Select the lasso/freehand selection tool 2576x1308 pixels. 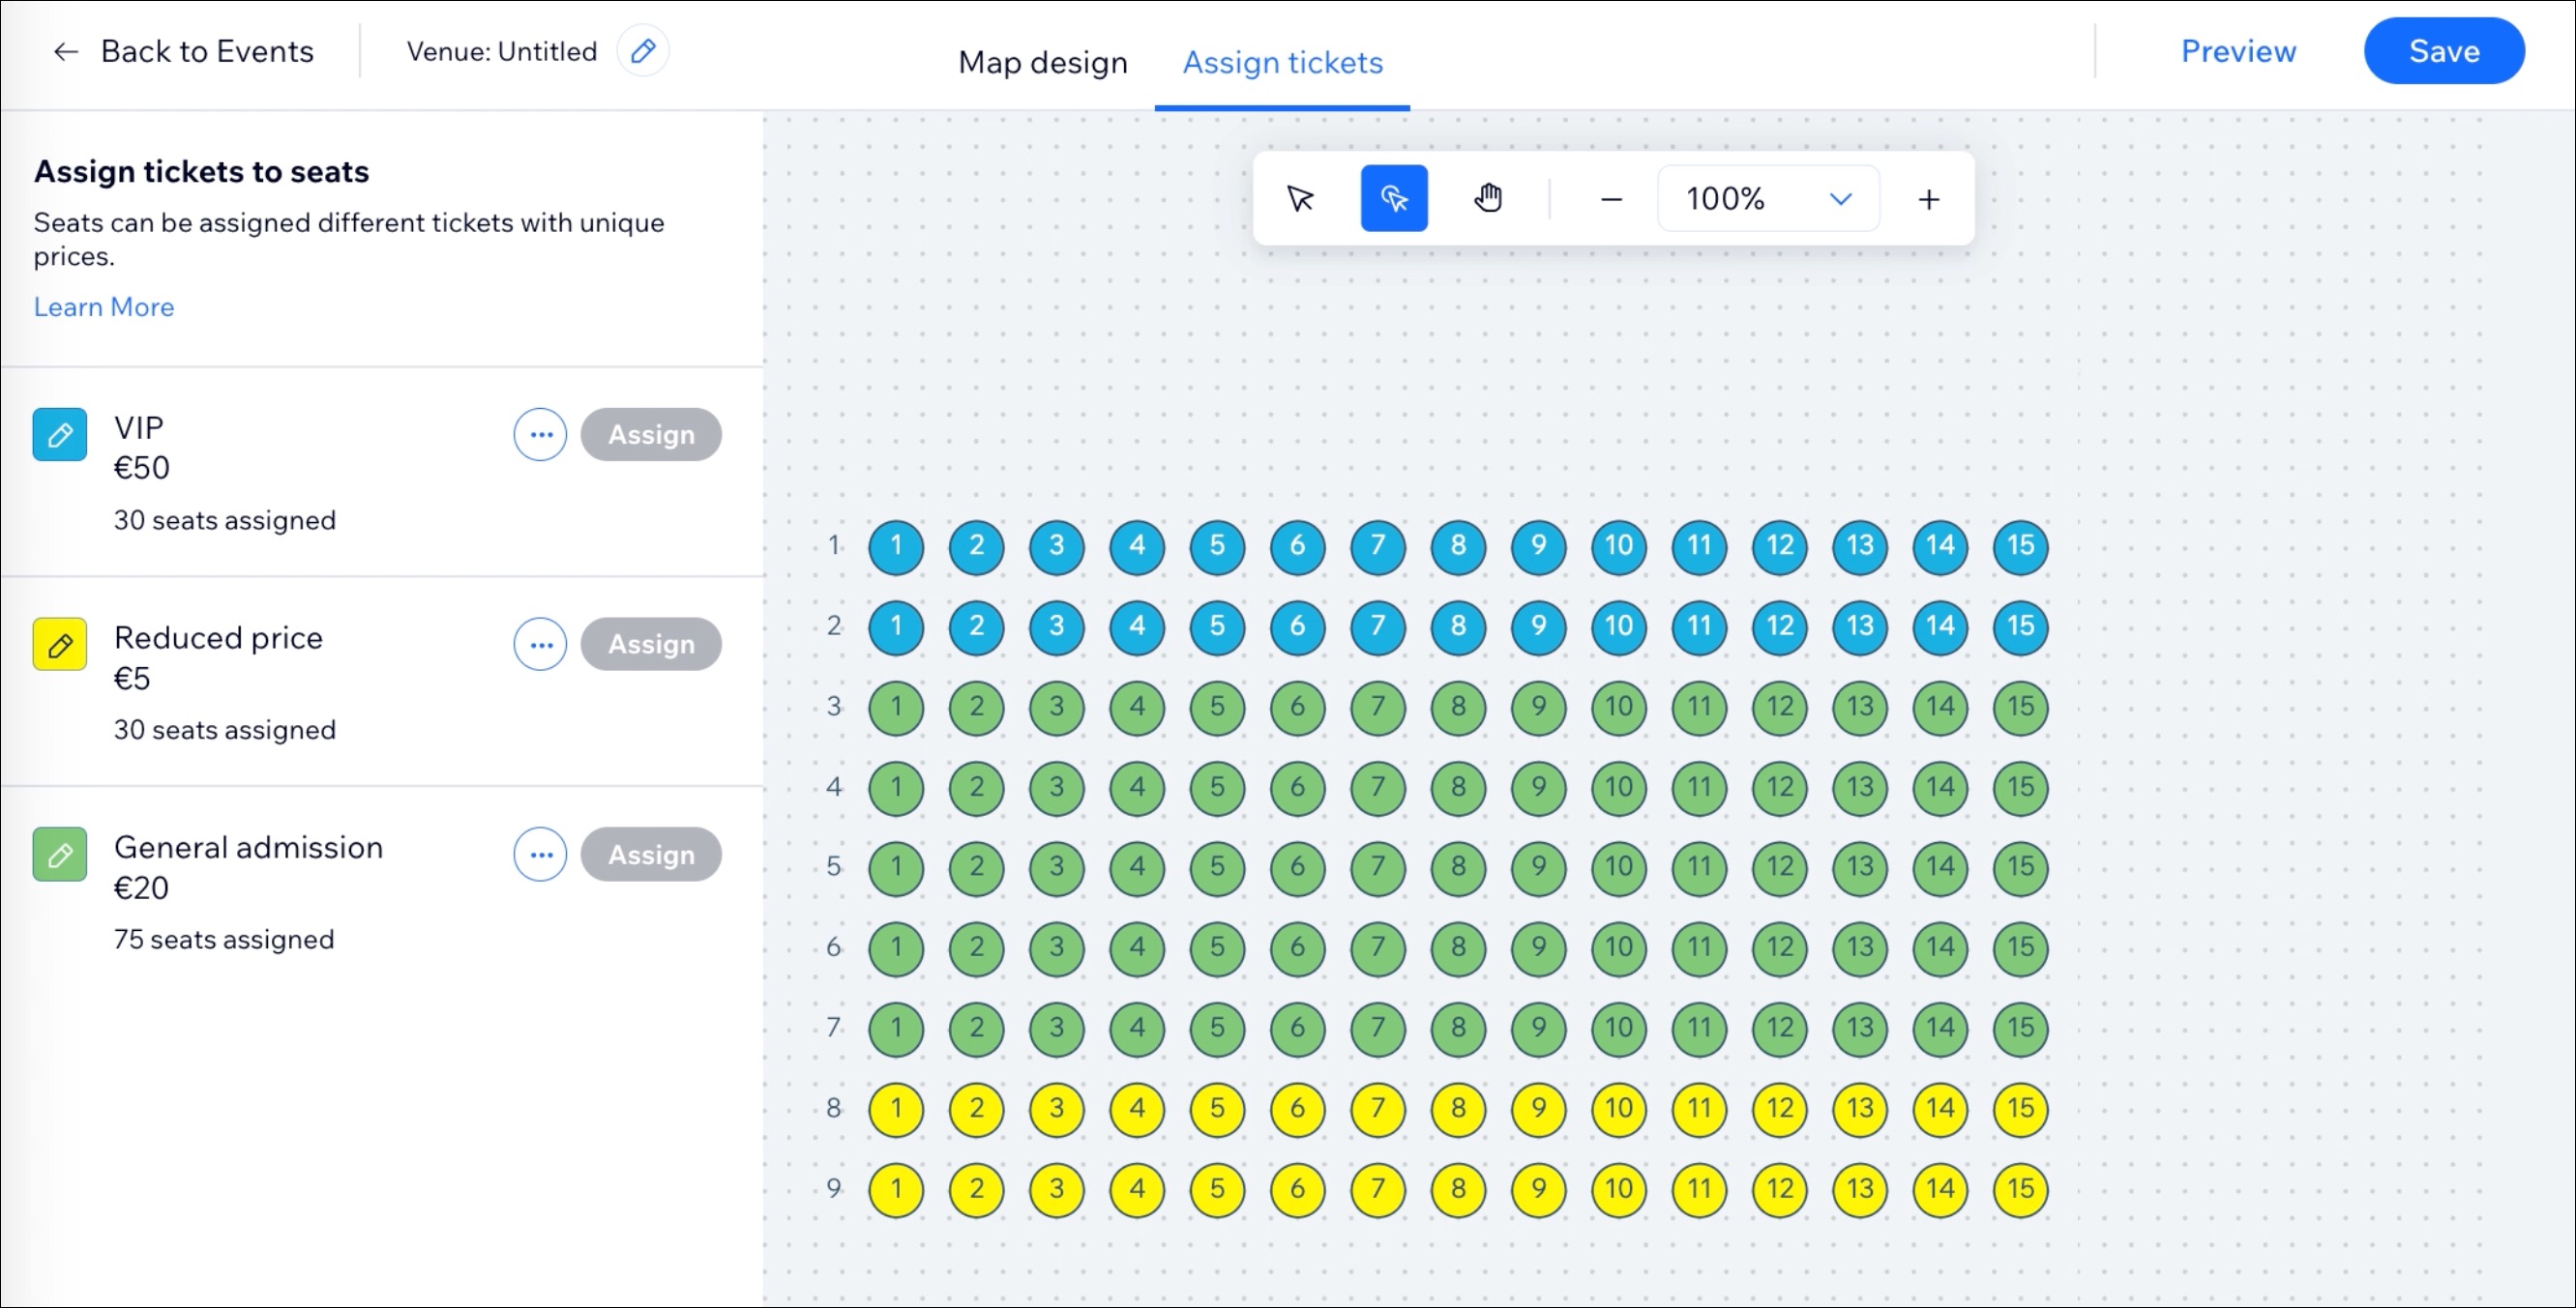(1393, 197)
